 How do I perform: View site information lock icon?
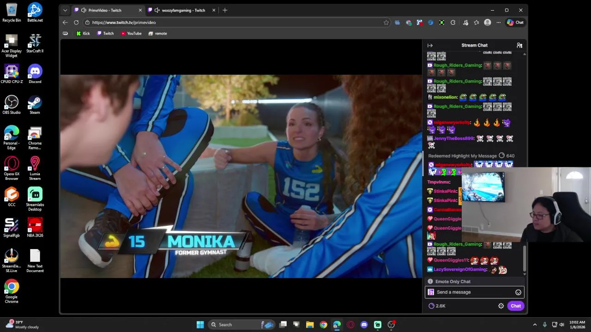coord(87,23)
